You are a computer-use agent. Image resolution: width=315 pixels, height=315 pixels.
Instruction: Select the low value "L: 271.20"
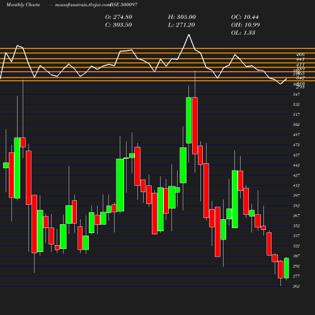(x=181, y=25)
